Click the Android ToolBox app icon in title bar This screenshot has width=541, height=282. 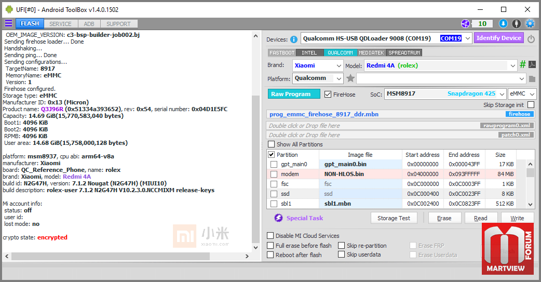pyautogui.click(x=9, y=10)
